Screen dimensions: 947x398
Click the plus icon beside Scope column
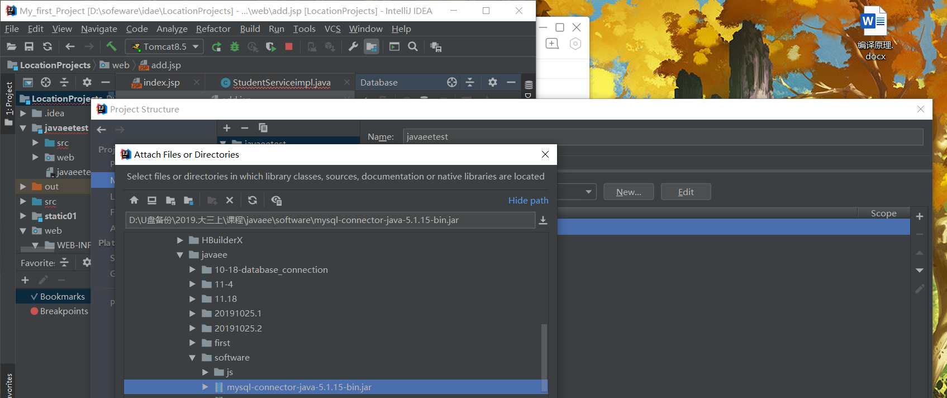point(920,216)
